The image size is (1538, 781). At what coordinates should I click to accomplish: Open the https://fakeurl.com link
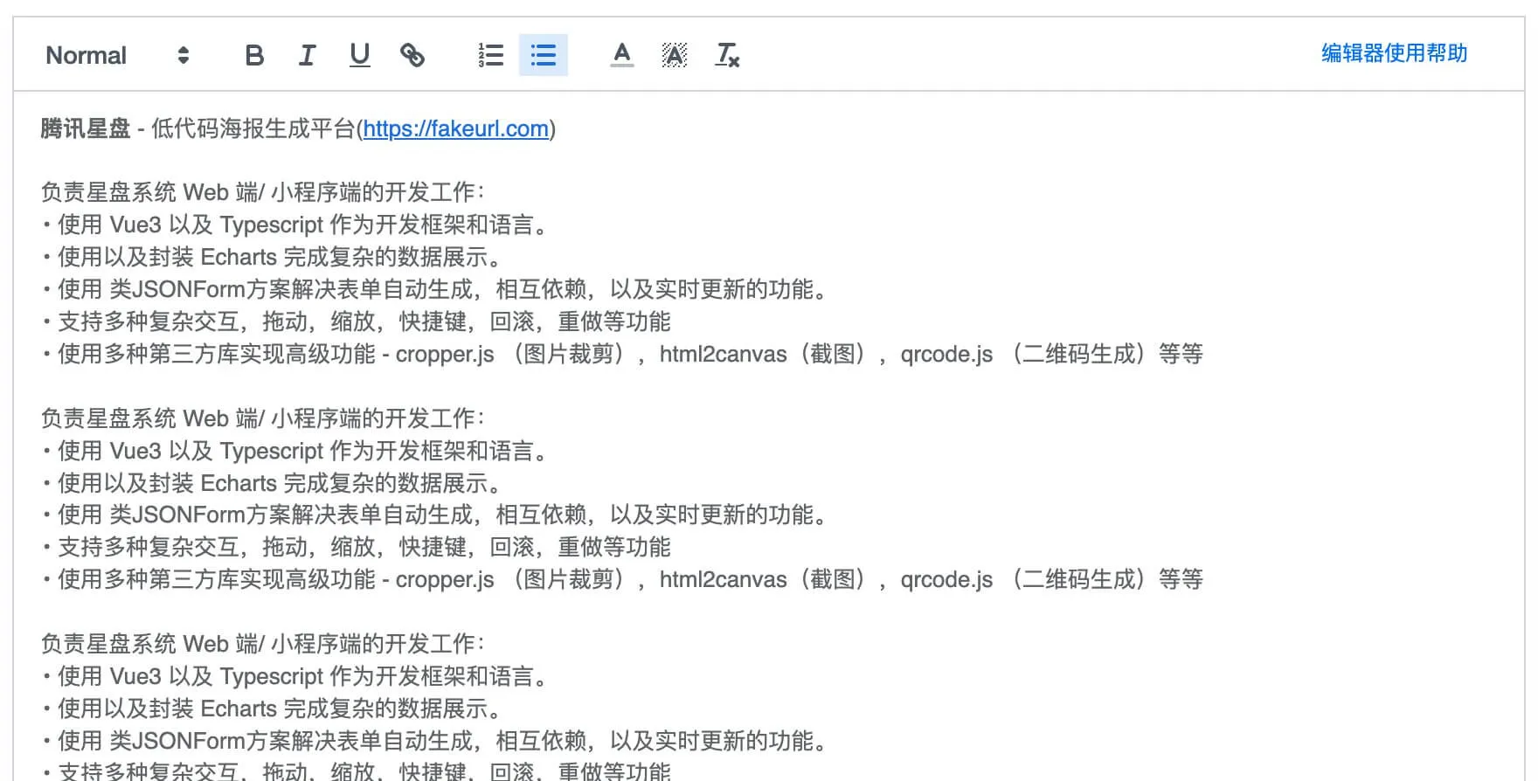click(456, 128)
